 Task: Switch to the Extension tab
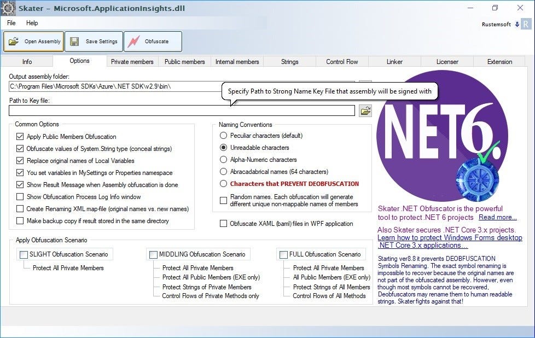[x=499, y=62]
